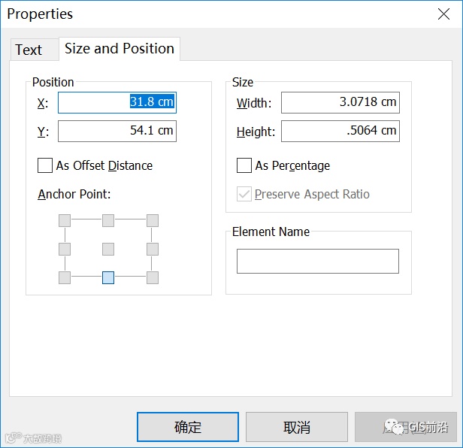The image size is (463, 448).
Task: Click the 确定 (OK) button
Action: click(187, 427)
